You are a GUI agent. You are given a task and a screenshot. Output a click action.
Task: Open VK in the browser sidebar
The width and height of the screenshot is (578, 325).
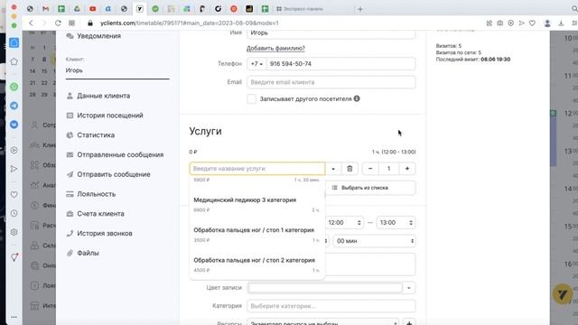pyautogui.click(x=14, y=125)
